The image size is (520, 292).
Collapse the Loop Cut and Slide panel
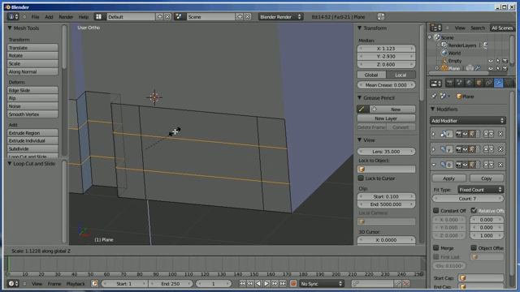tap(10, 164)
